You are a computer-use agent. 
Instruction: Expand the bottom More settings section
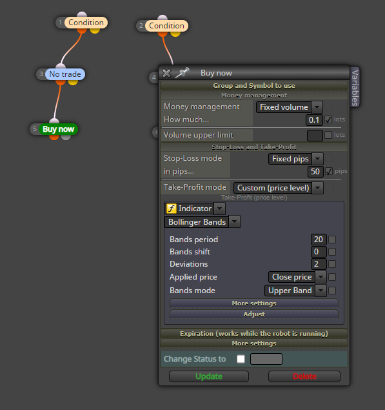point(254,343)
